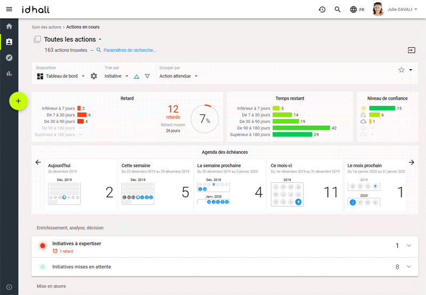Image resolution: width=426 pixels, height=295 pixels.
Task: Click the Mise en œuvre section heading
Action: point(51,286)
